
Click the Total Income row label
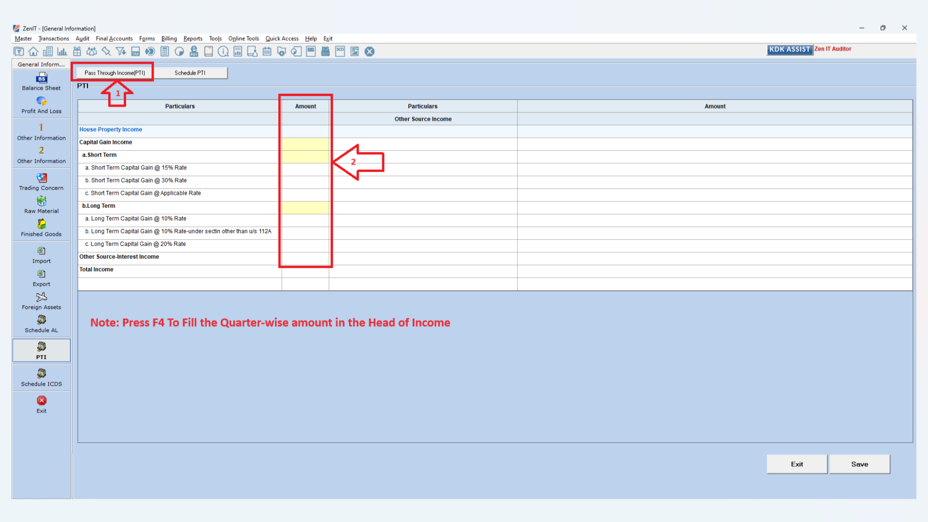coord(96,270)
